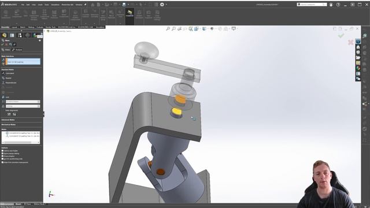Confirm mate with green check in panel
This screenshot has height=208, width=370.
pos(2,44)
